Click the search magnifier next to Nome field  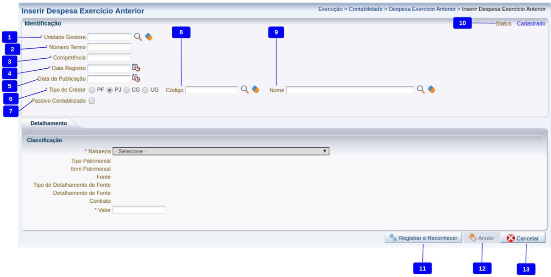point(421,90)
